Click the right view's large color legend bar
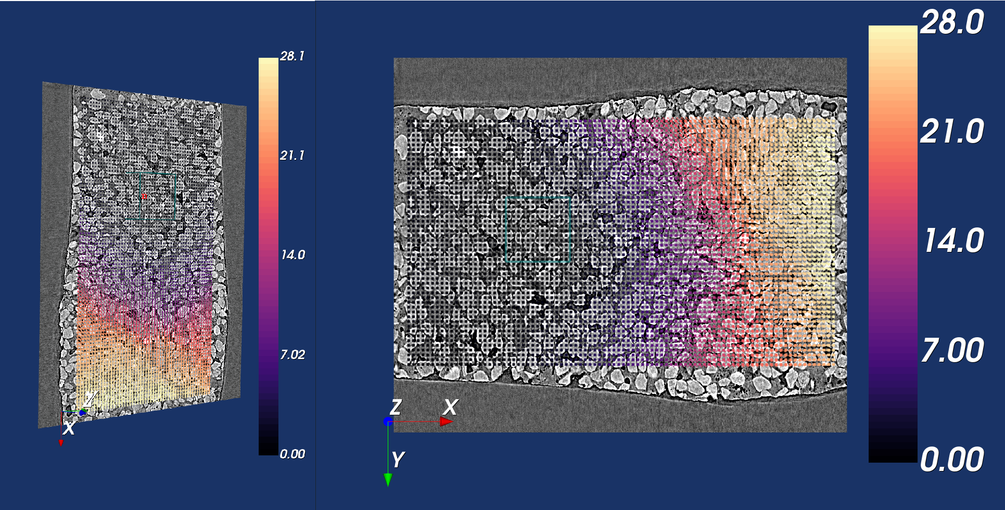 pos(893,244)
